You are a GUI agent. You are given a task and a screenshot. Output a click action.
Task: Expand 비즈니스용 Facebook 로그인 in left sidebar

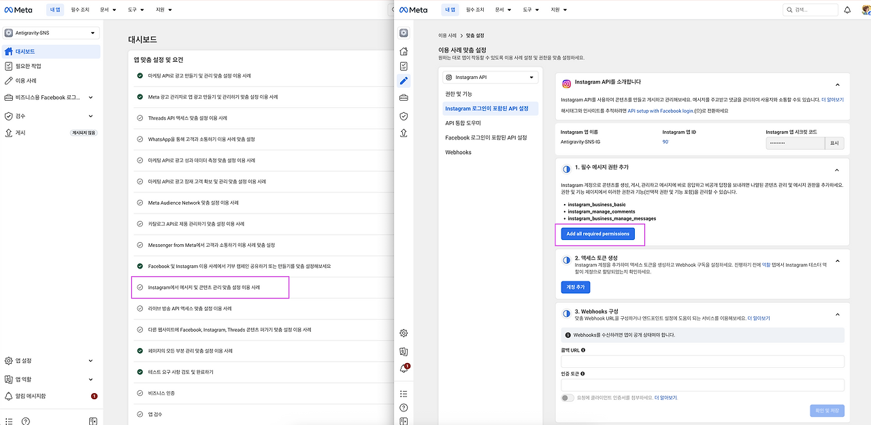(x=91, y=97)
